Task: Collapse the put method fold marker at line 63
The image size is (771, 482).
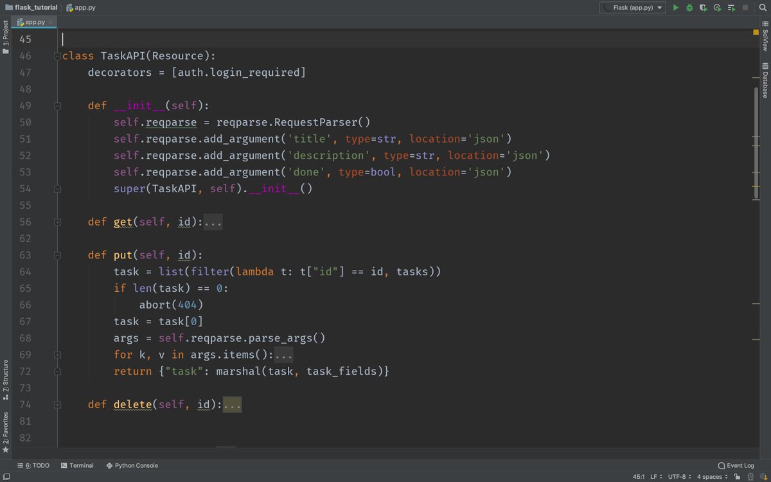Action: 57,255
